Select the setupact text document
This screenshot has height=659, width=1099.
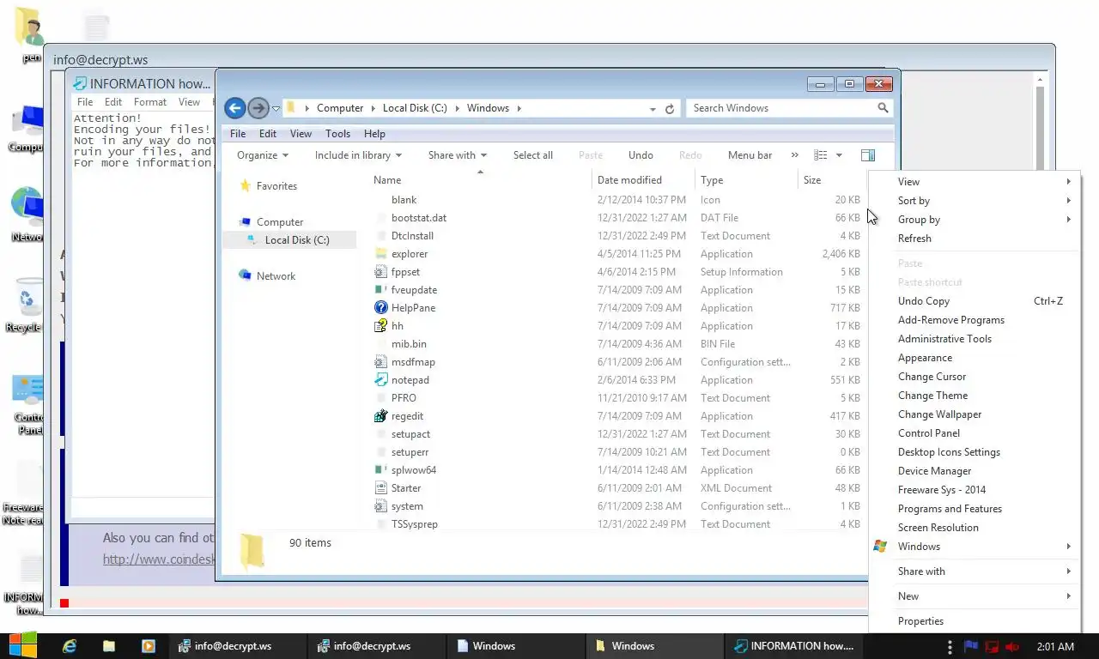(410, 434)
